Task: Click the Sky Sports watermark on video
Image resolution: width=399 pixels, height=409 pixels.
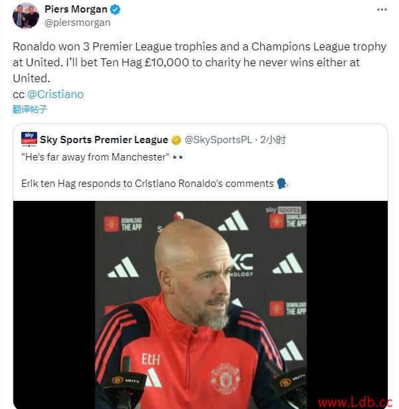Action: tap(283, 209)
